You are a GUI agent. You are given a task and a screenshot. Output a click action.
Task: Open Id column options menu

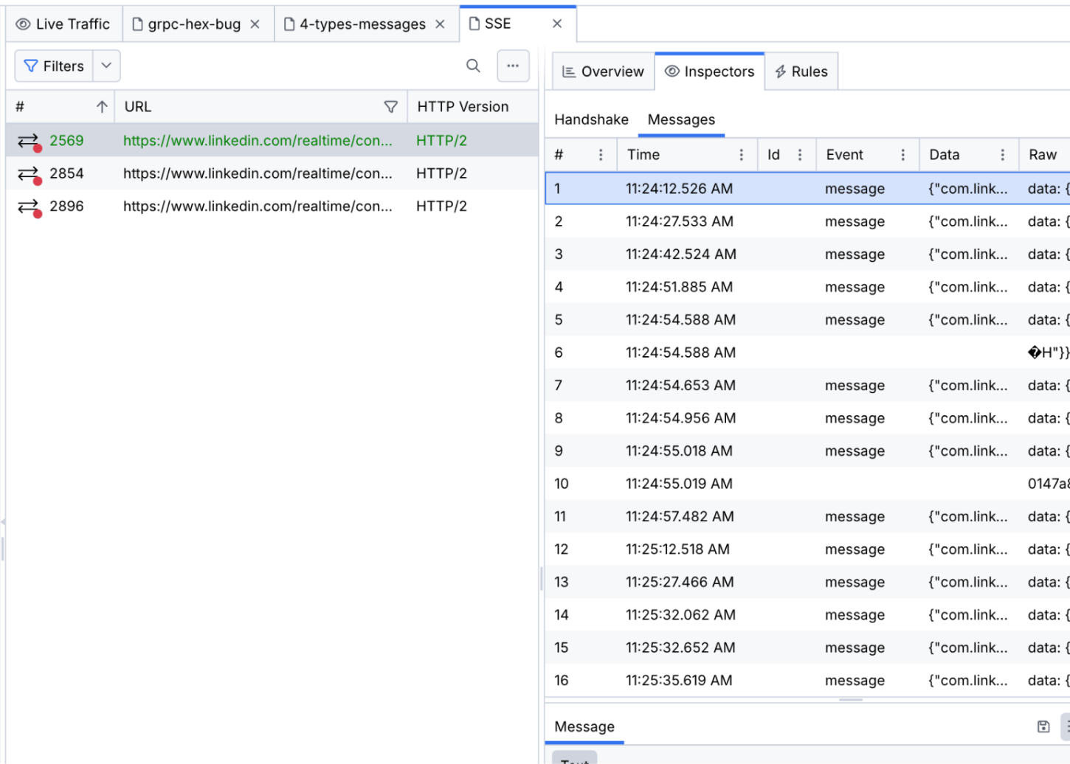(x=800, y=155)
